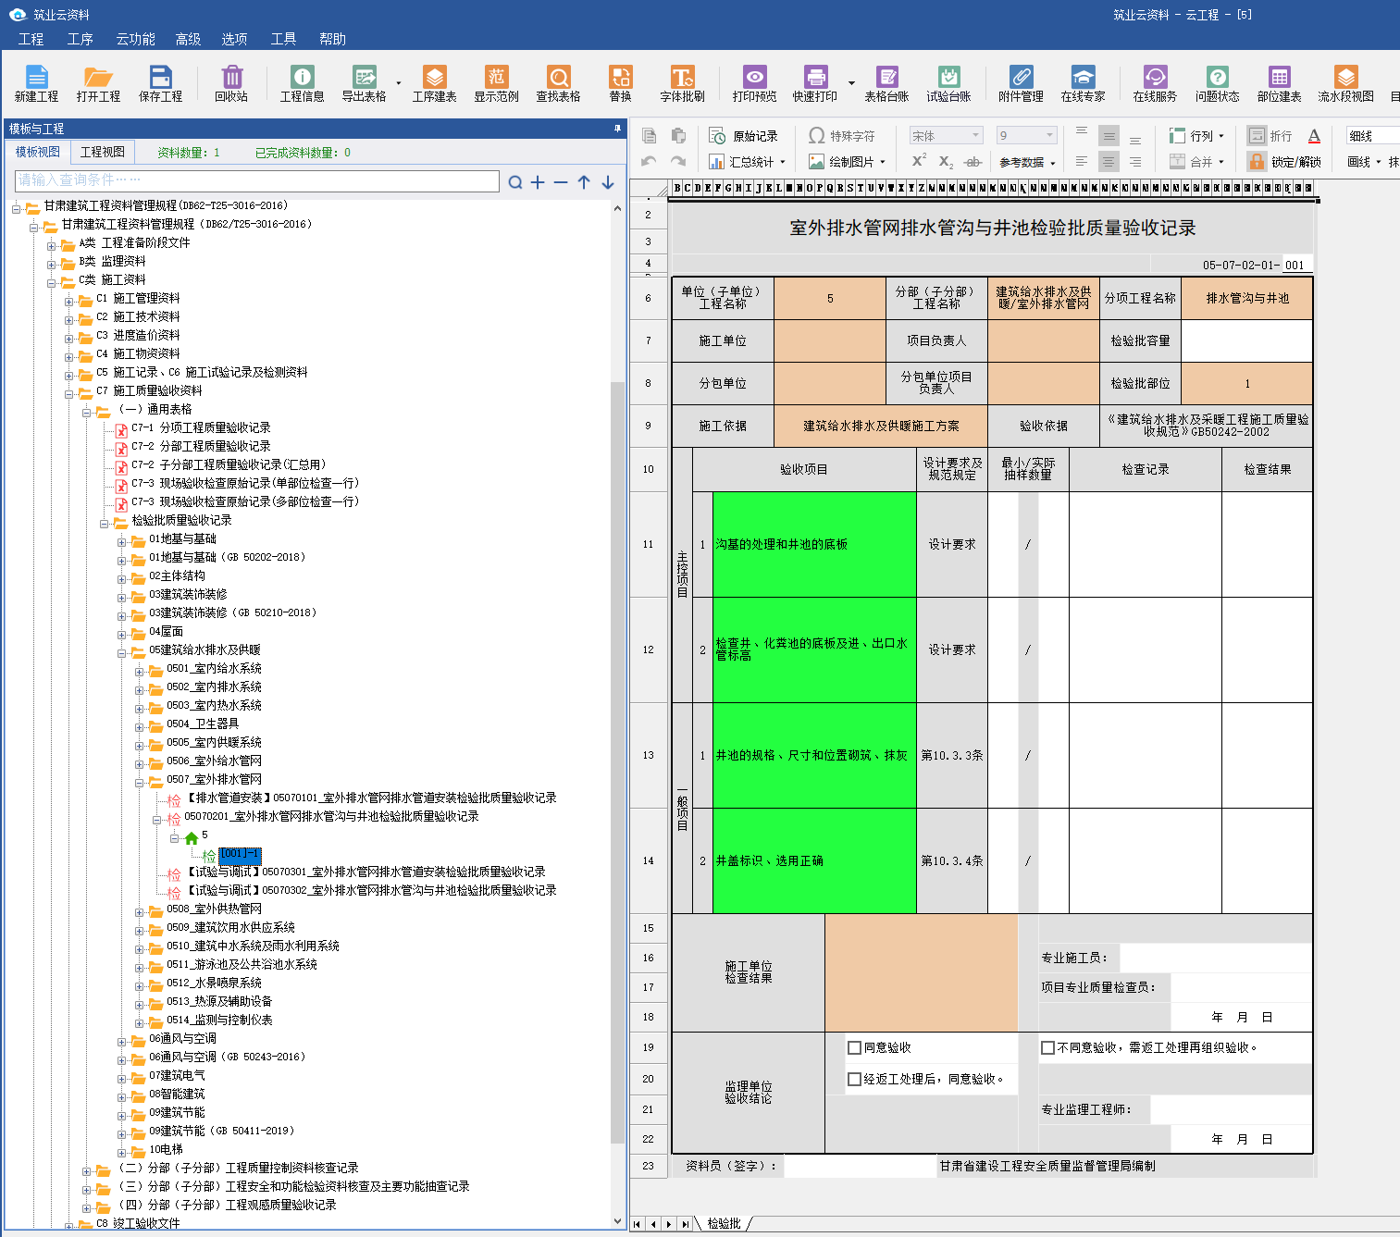The height and width of the screenshot is (1237, 1400).
Task: Click the 施工单位 value cell
Action: tap(830, 340)
